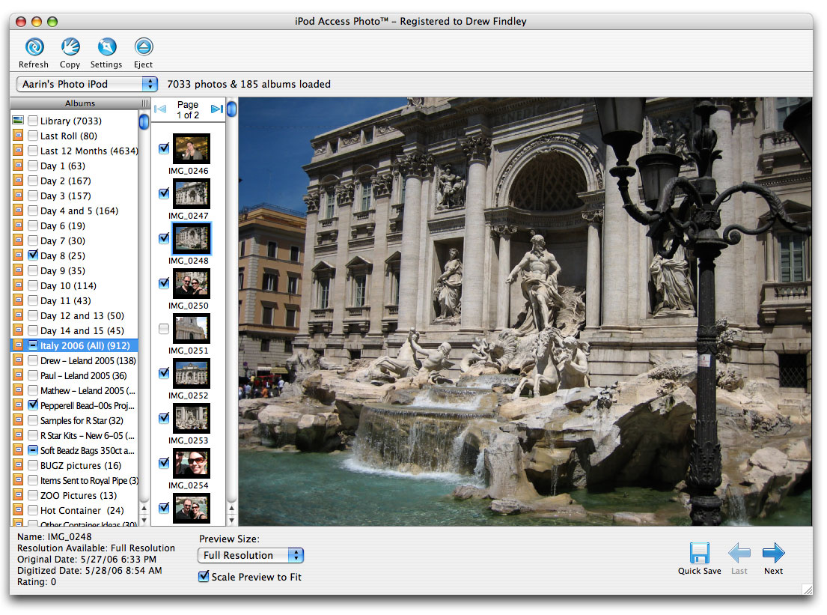The image size is (827, 615).
Task: Open the Aarin's Photo iPod source dropdown
Action: [x=86, y=84]
